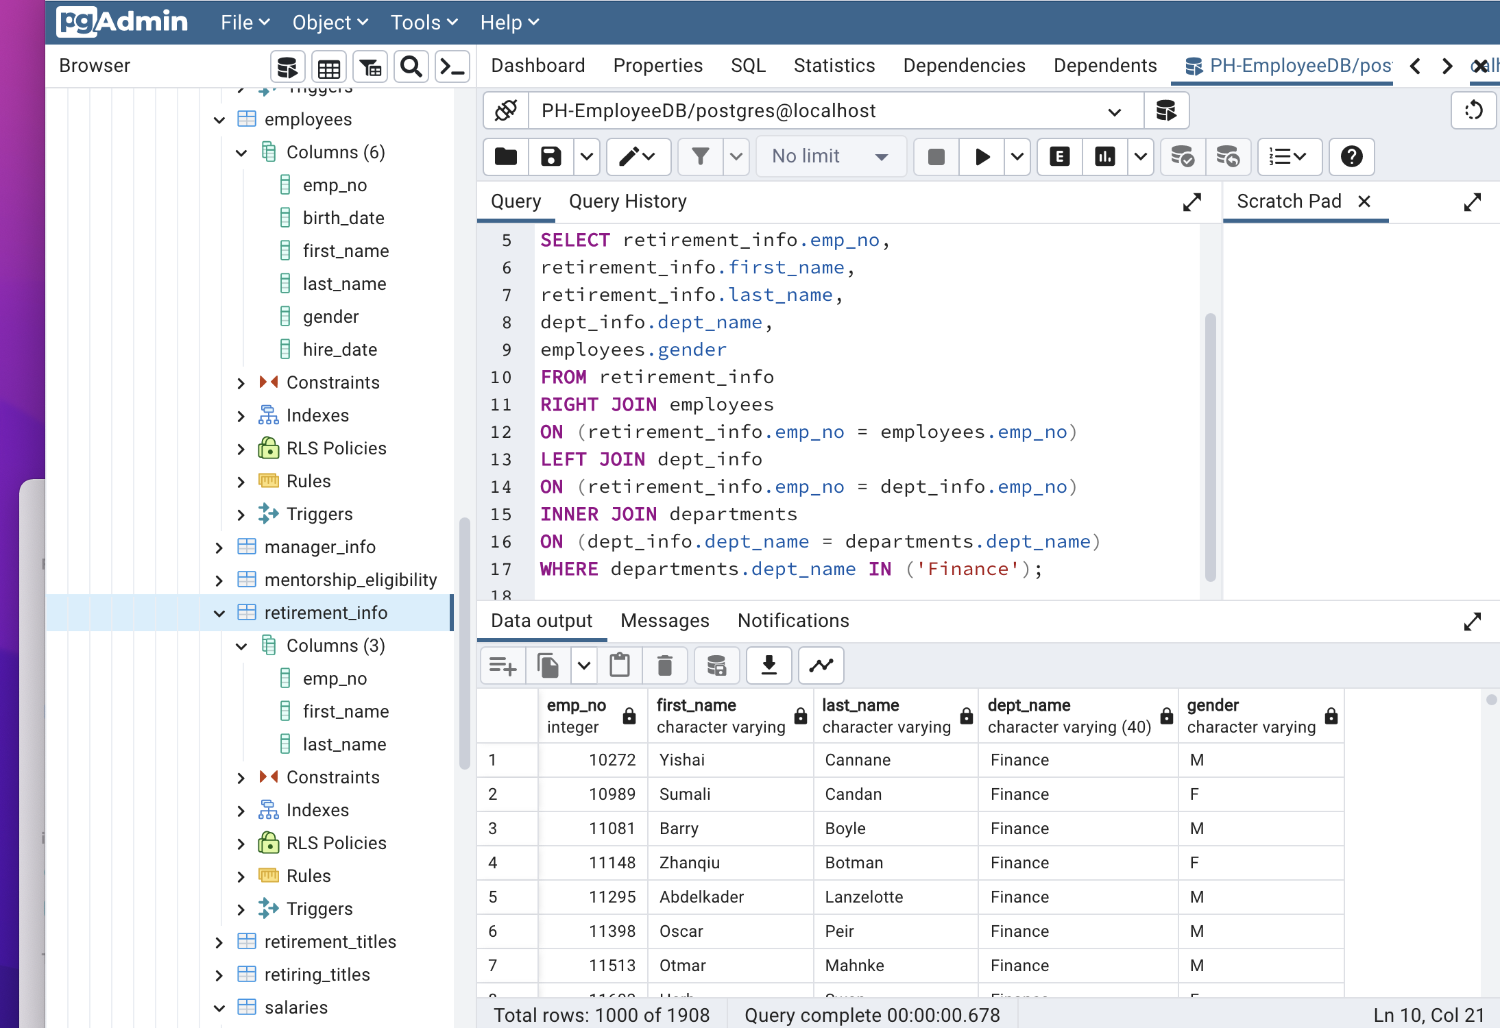Open the search objects magnifier in Browser

click(411, 66)
